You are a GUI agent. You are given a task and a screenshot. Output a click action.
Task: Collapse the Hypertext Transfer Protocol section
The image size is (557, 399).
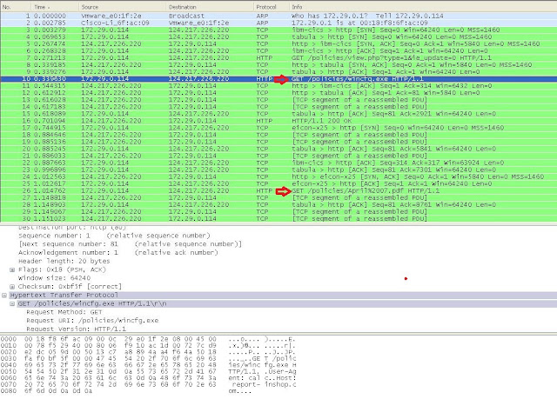point(3,295)
